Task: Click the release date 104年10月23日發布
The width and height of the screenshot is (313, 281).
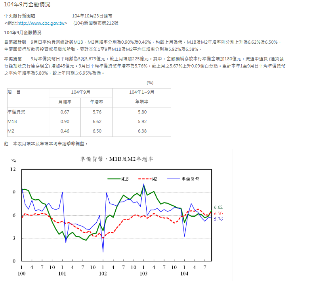Action: pos(92,16)
